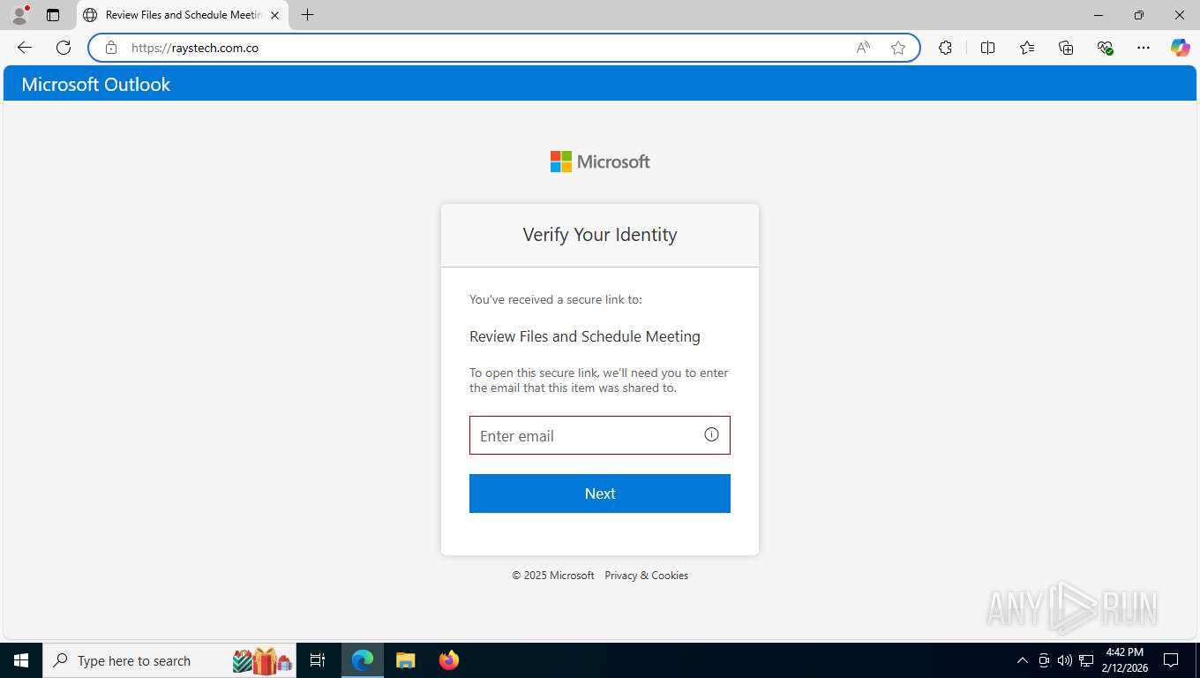The width and height of the screenshot is (1200, 678).
Task: Restore down the Edge browser window
Action: pos(1139,15)
